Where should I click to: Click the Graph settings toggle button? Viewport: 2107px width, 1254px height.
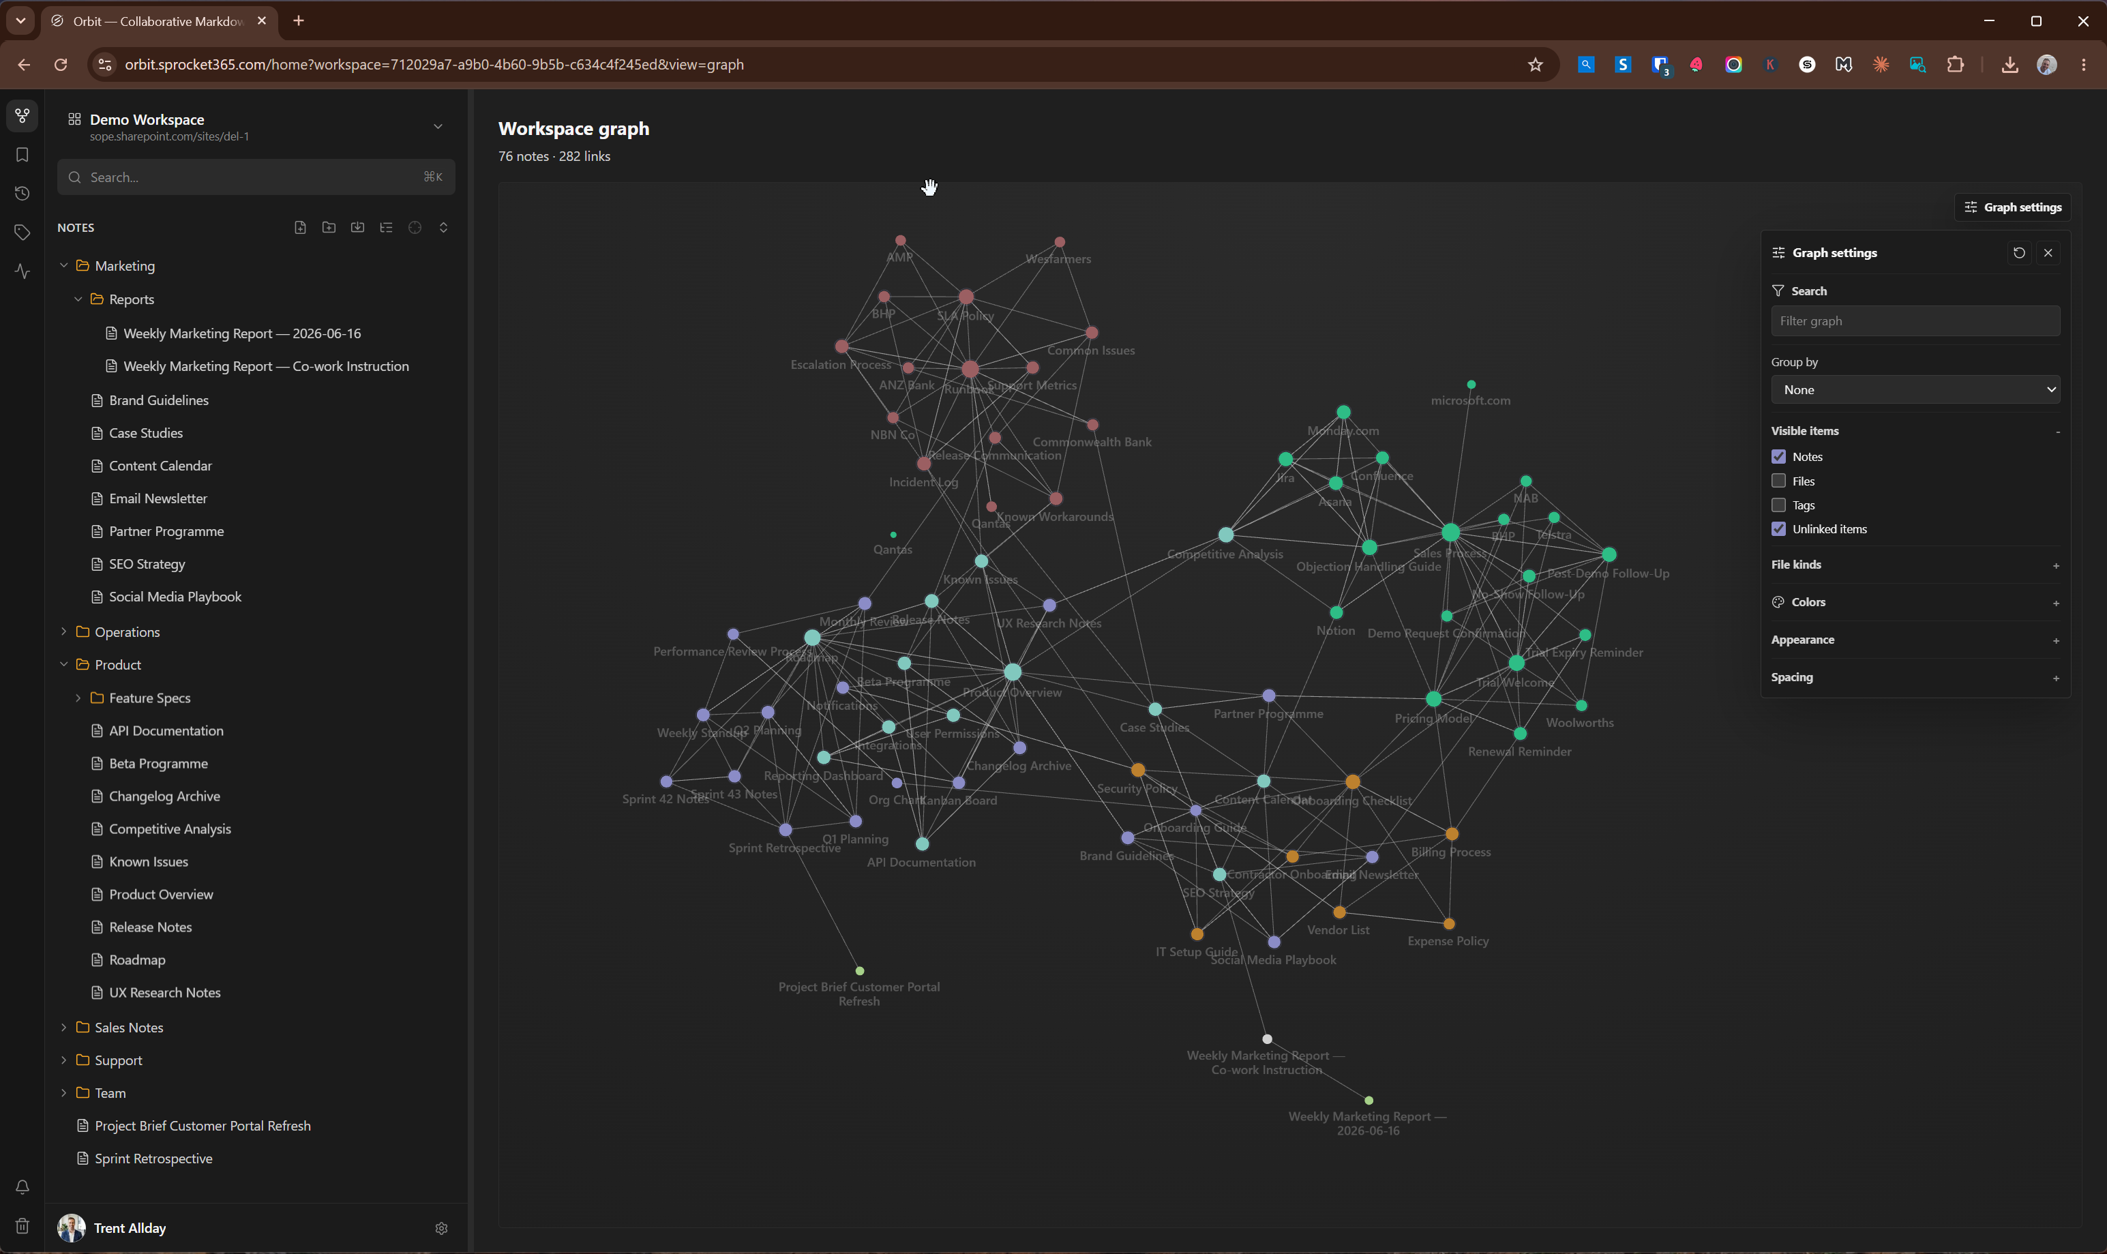[2012, 207]
